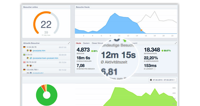Open the 07.02.2014 date range dropdown

pos(163,80)
